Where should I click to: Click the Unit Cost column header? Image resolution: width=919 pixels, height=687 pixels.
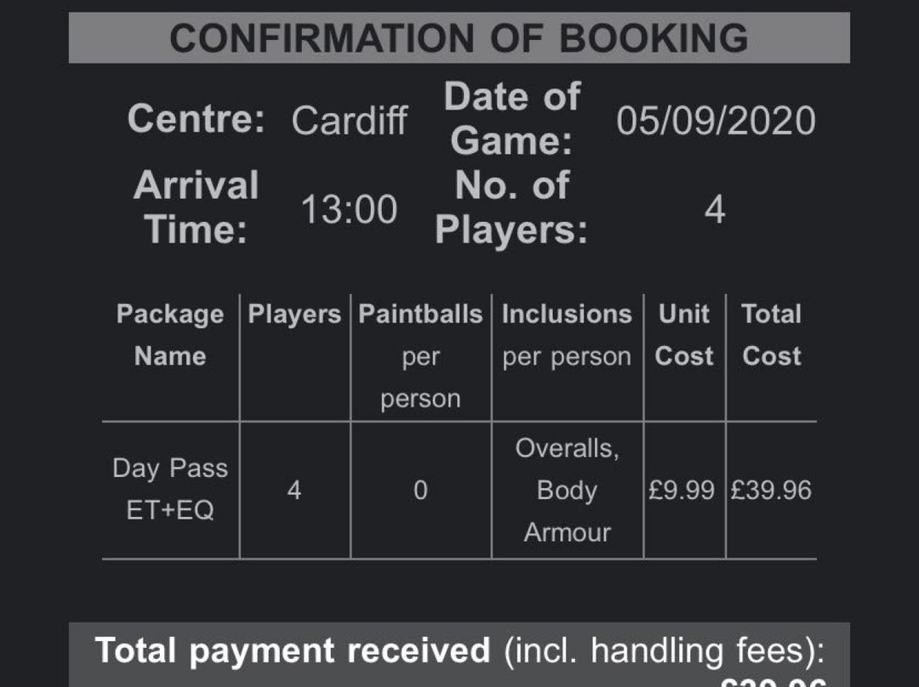tap(684, 335)
